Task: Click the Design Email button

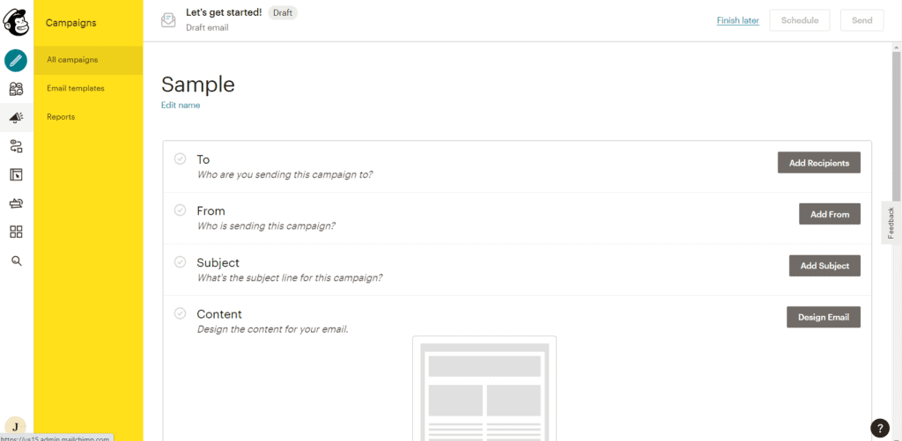Action: pos(823,317)
